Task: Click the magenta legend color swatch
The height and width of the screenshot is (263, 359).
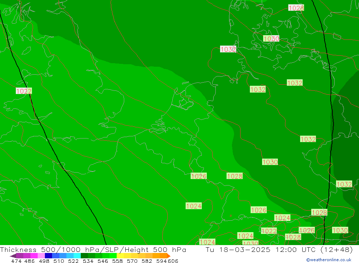Action: [34, 256]
